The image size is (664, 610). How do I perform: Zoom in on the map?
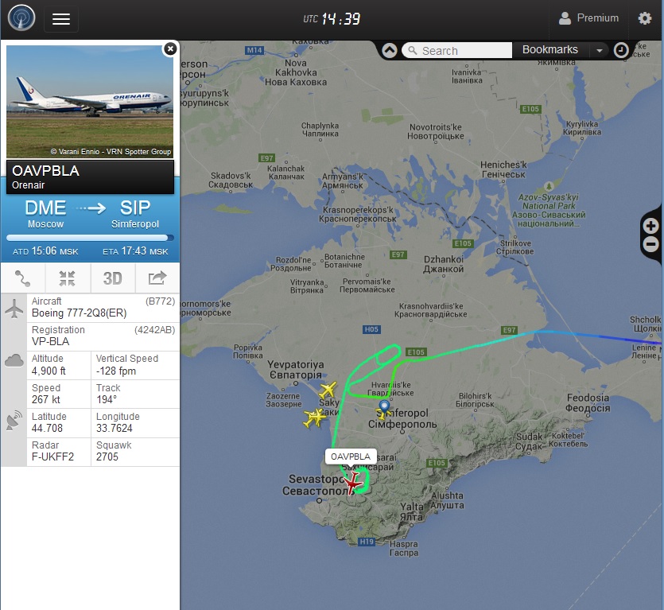650,225
